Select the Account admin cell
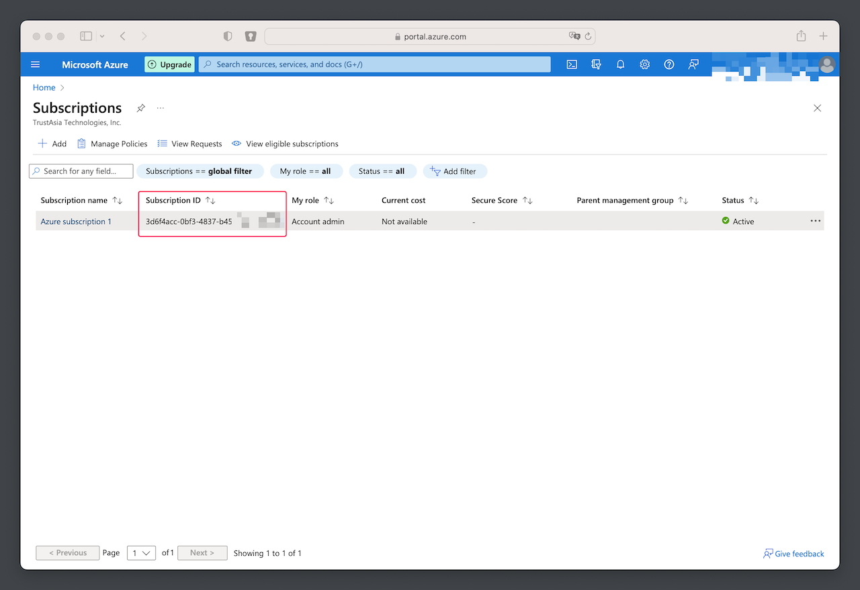 318,222
